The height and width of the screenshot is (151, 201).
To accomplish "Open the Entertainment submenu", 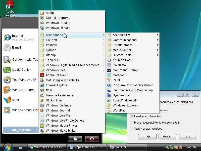I will coord(132,45).
